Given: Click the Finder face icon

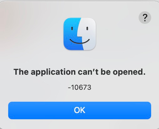Looking at the screenshot, I should pyautogui.click(x=80, y=34).
